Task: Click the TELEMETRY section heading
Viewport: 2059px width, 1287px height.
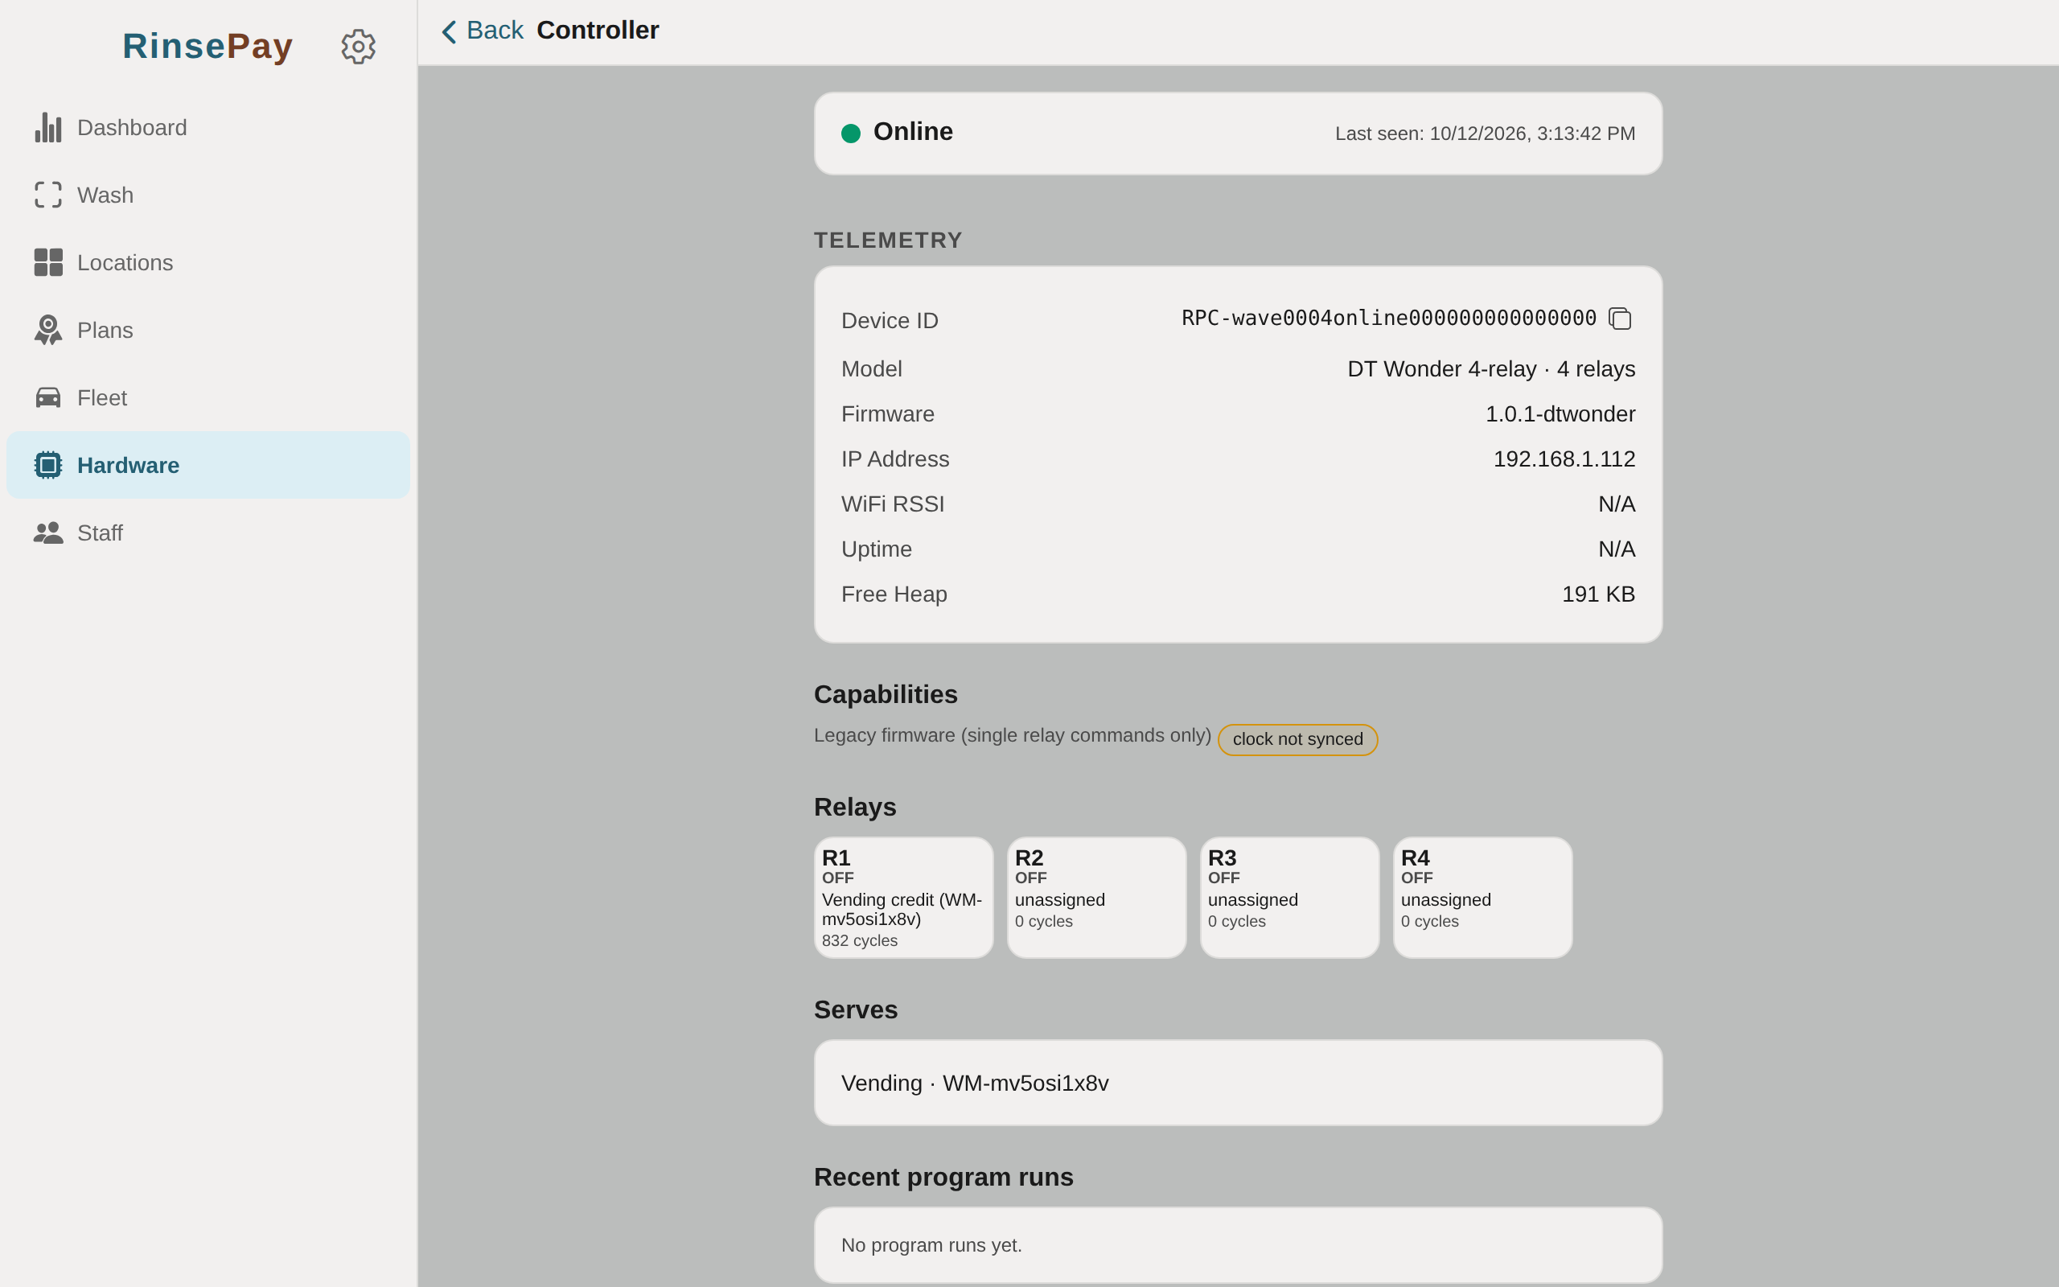Action: (888, 240)
